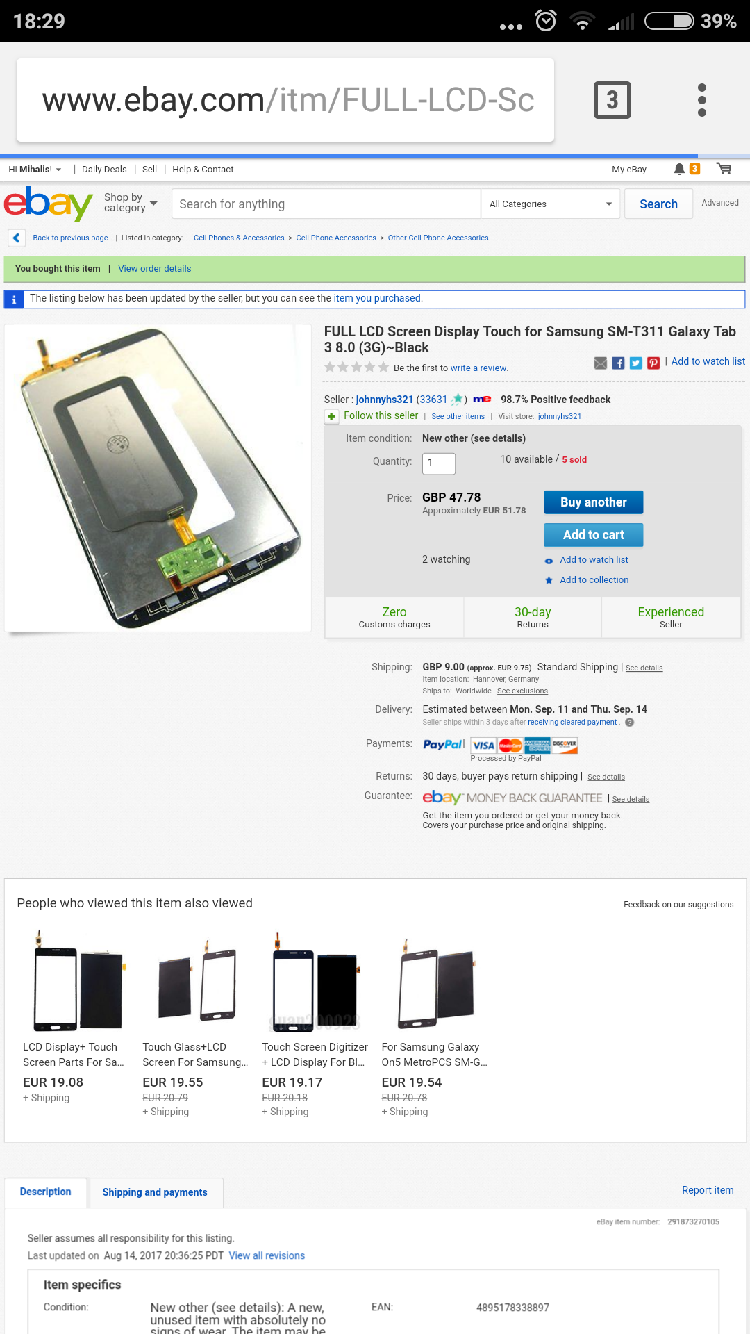Open the browser tab switcher showing 3
This screenshot has width=750, height=1334.
[612, 100]
